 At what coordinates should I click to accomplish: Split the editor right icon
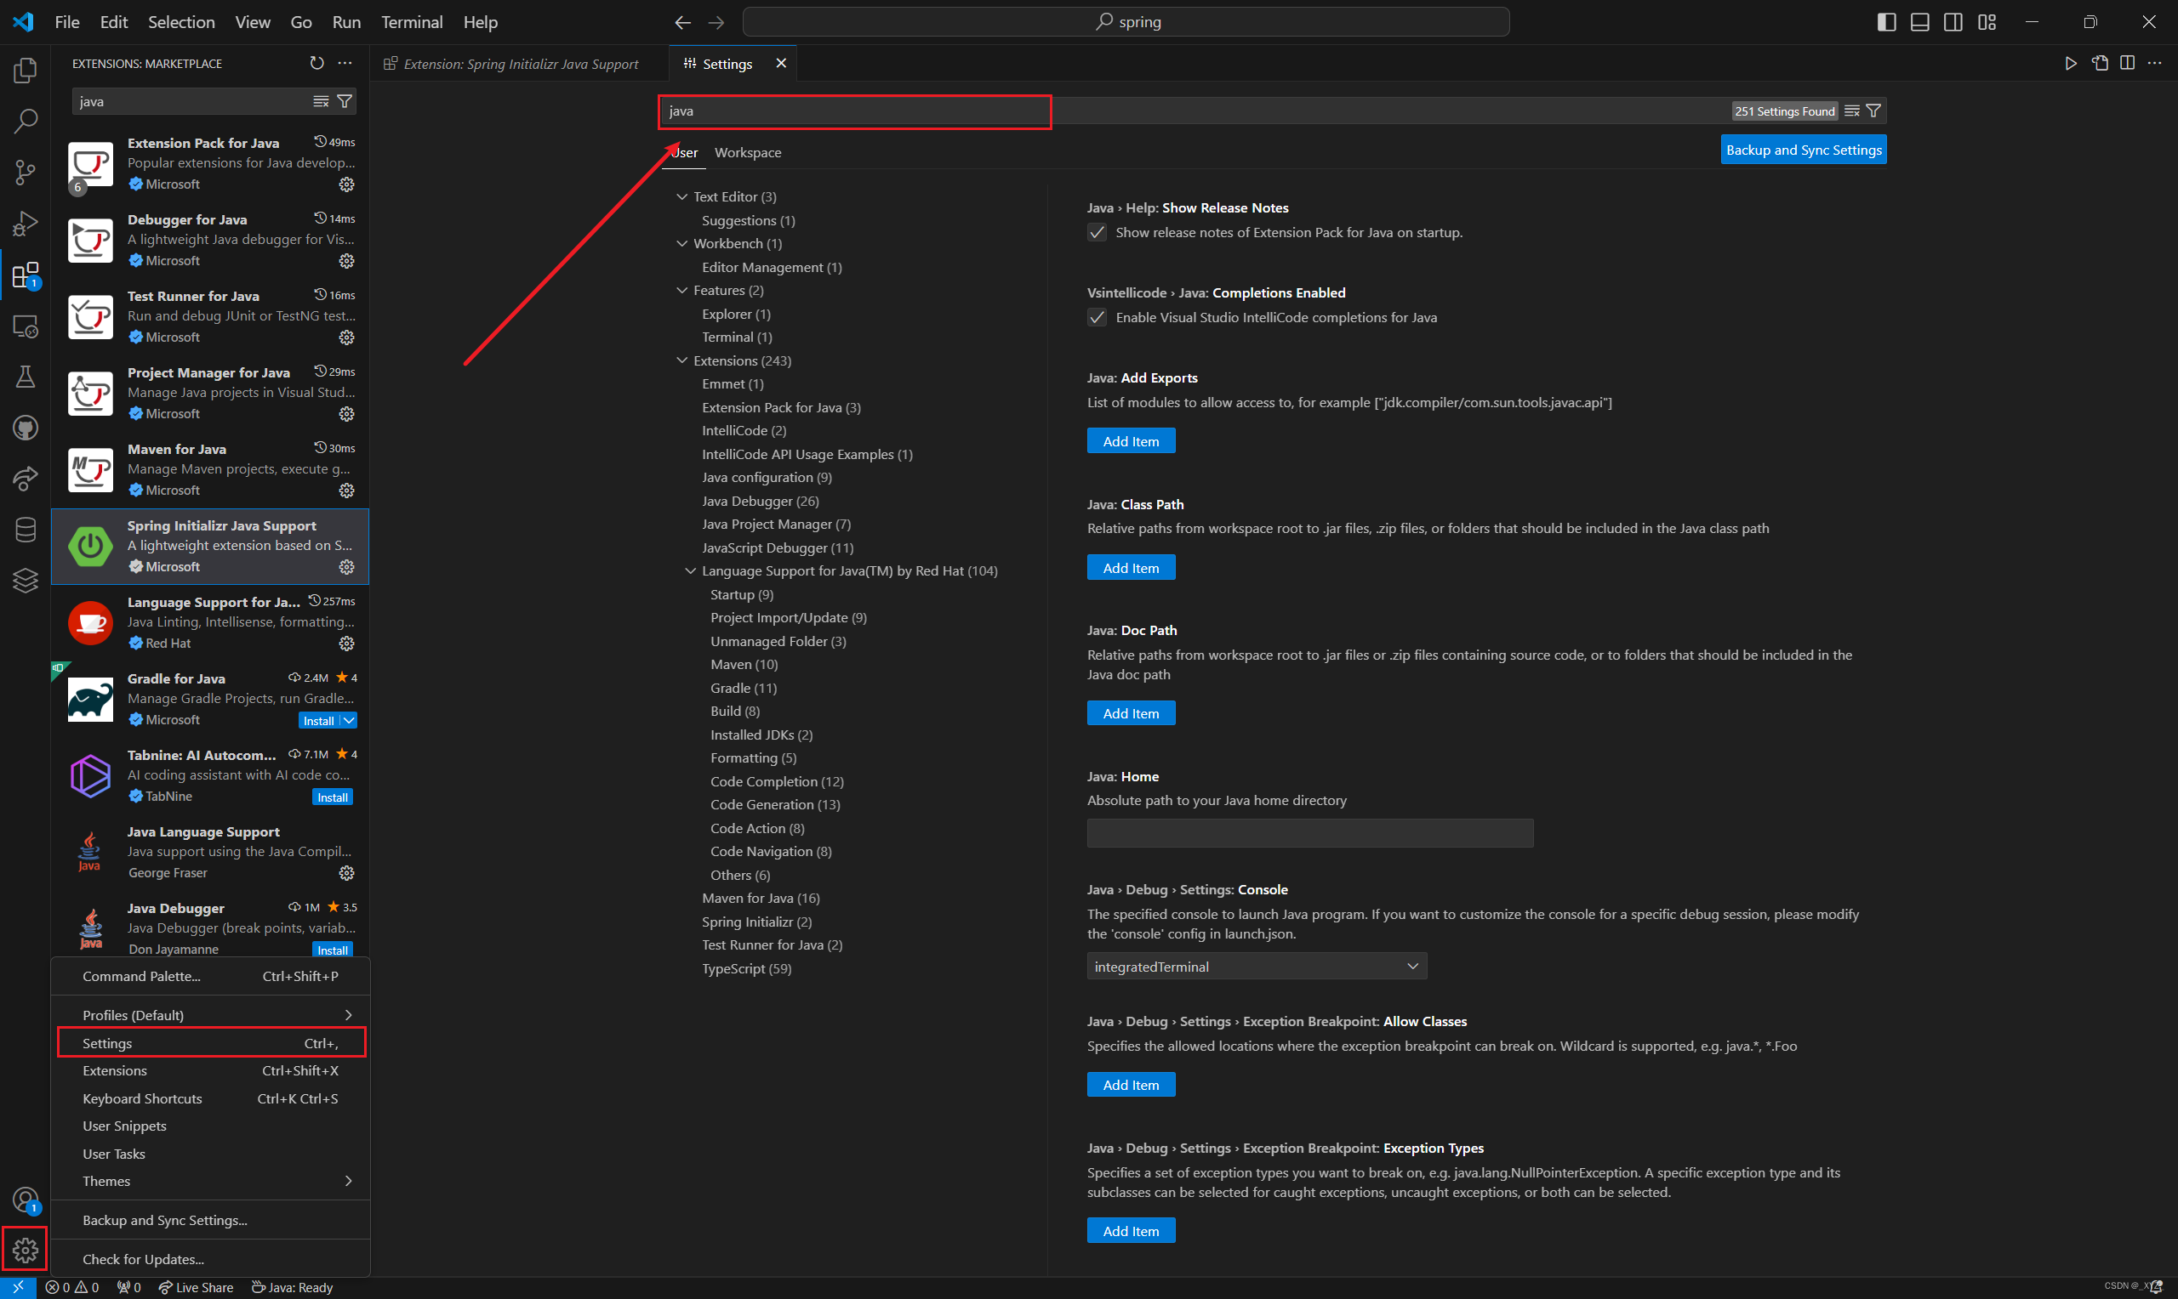(x=2127, y=63)
